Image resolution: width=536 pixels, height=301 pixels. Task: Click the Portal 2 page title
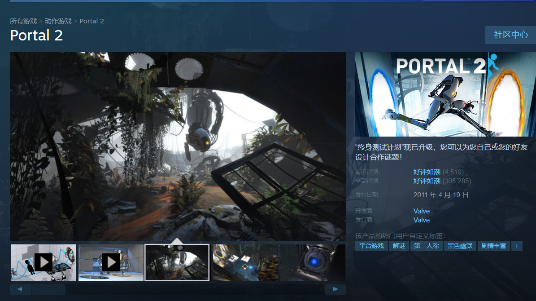[x=37, y=35]
